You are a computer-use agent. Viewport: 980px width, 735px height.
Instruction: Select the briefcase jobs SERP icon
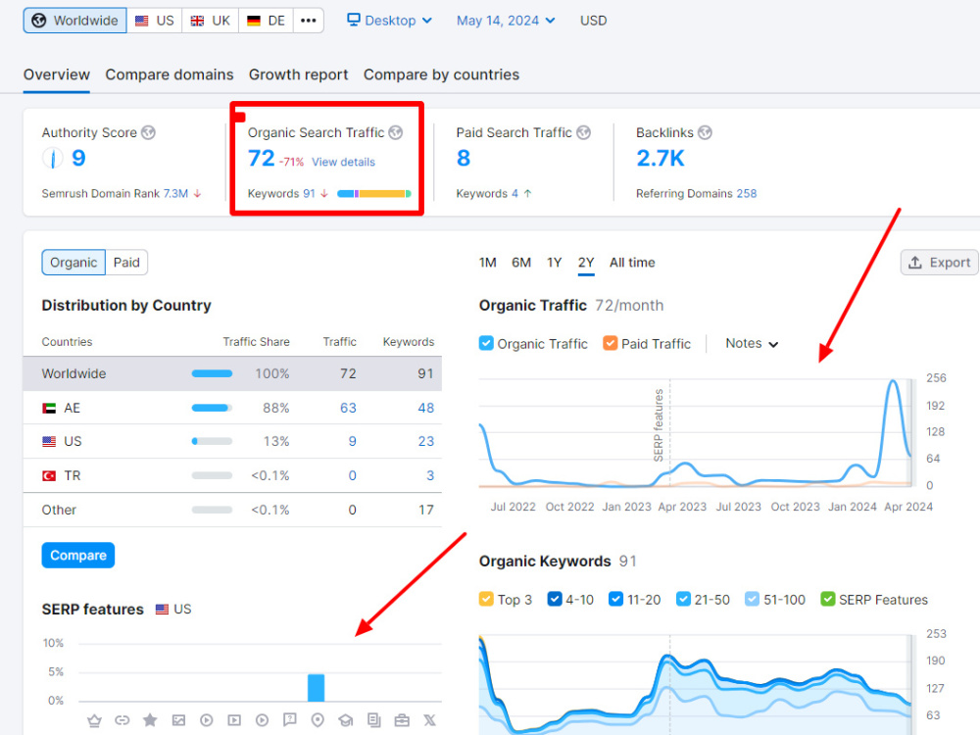402,720
